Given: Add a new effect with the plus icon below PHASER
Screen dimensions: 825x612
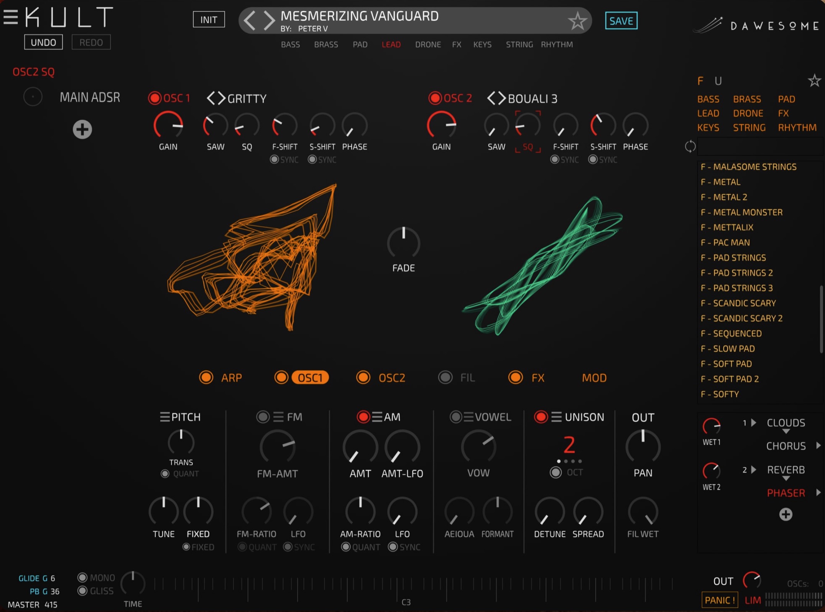Looking at the screenshot, I should click(786, 515).
